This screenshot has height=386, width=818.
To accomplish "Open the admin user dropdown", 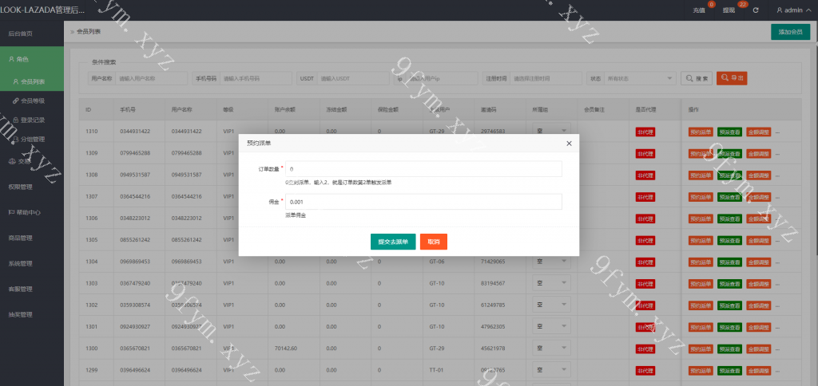I will tap(793, 10).
